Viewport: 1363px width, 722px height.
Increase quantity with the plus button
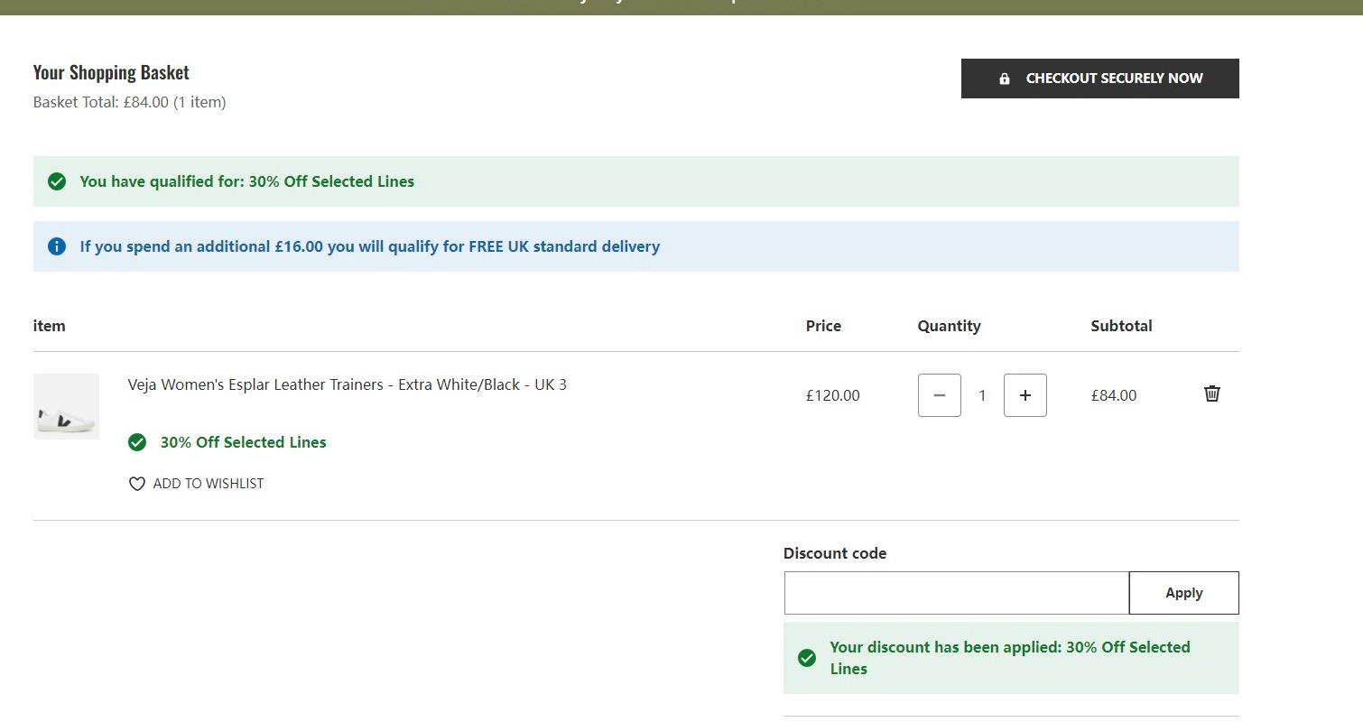[x=1025, y=395]
